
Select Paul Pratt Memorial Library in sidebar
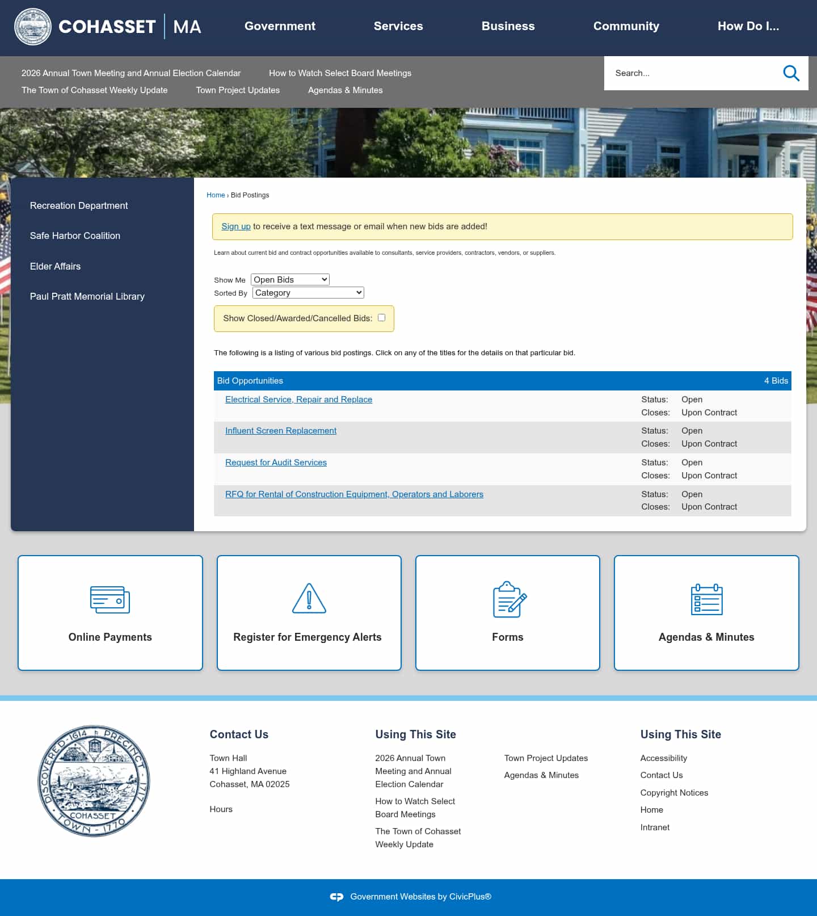87,296
